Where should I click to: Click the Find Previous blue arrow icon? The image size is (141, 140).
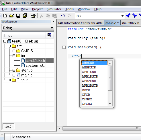128,15
